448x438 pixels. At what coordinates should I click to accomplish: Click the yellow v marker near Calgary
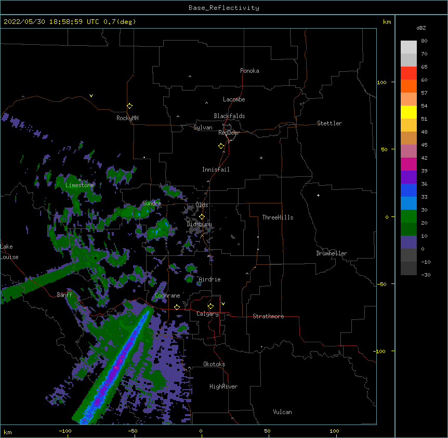tap(223, 304)
